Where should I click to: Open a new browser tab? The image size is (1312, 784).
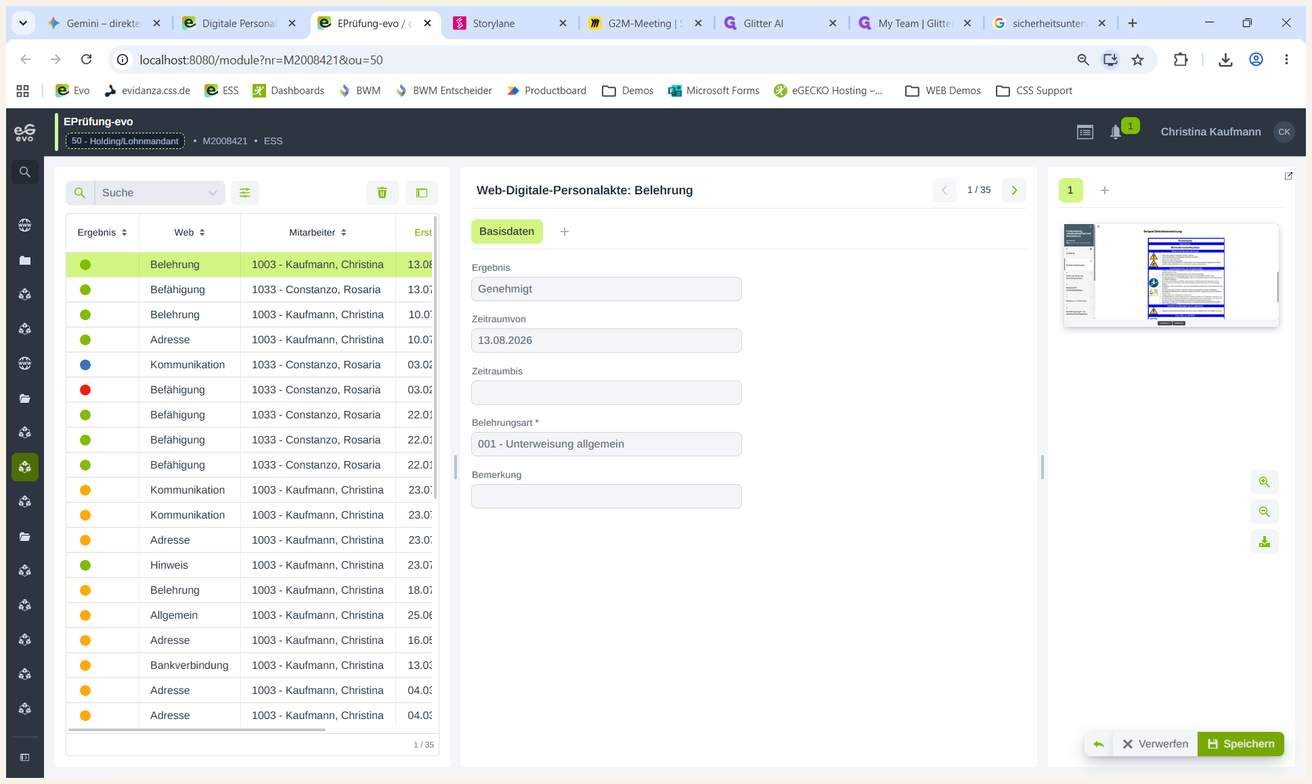click(1133, 23)
